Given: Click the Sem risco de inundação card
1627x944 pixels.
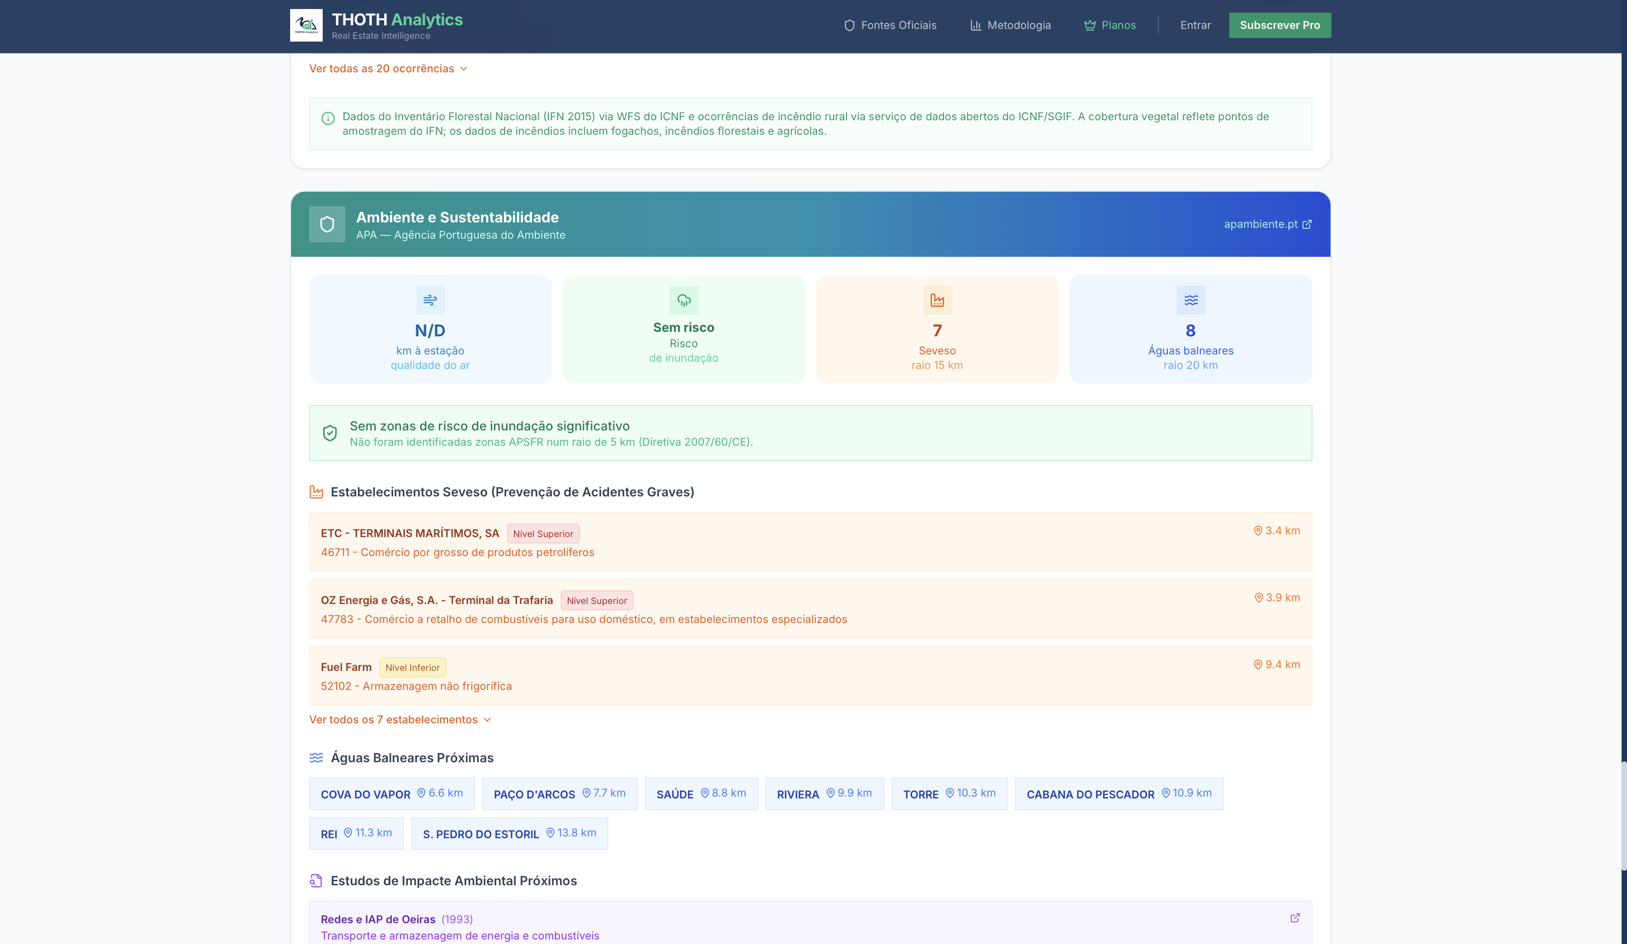Looking at the screenshot, I should pos(684,329).
